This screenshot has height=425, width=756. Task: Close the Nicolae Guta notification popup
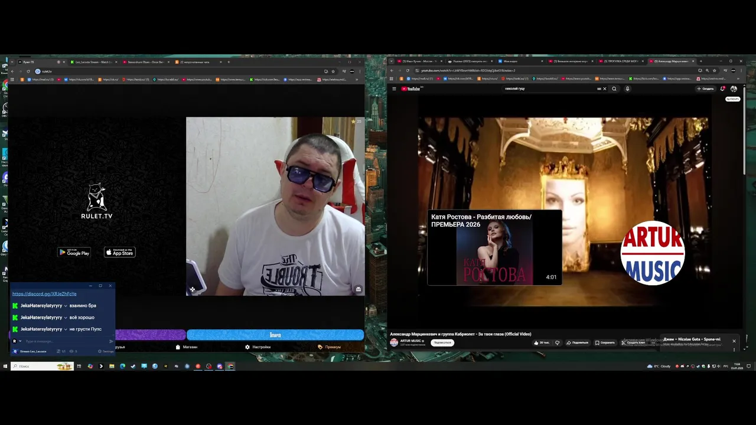734,341
